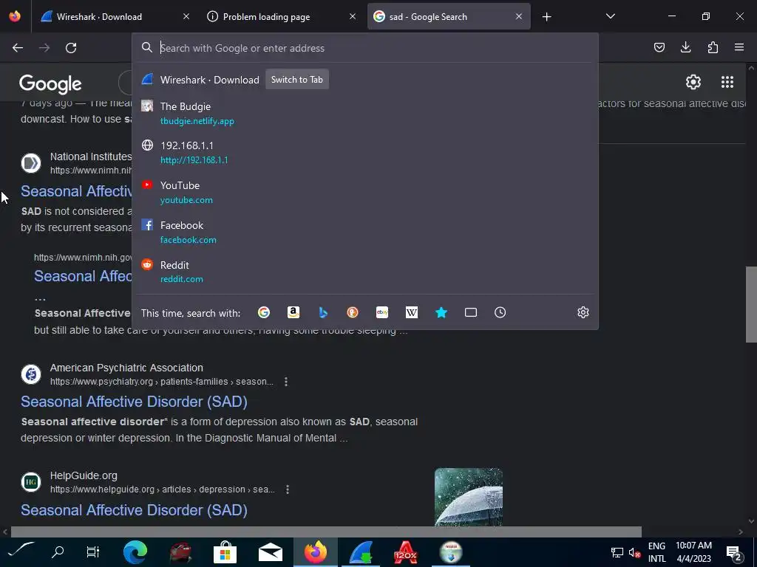Open a new tab with plus button
Viewport: 757px width, 567px height.
pyautogui.click(x=546, y=17)
